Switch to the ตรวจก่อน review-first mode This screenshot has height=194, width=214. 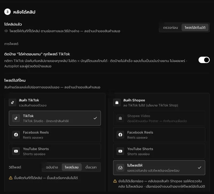(171, 27)
